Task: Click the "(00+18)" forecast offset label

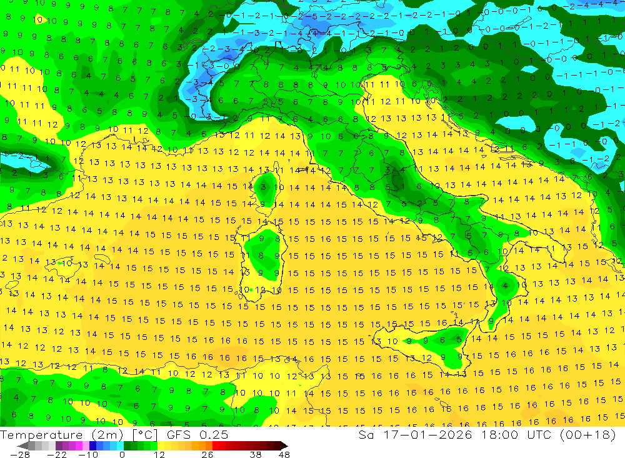Action: (x=588, y=434)
